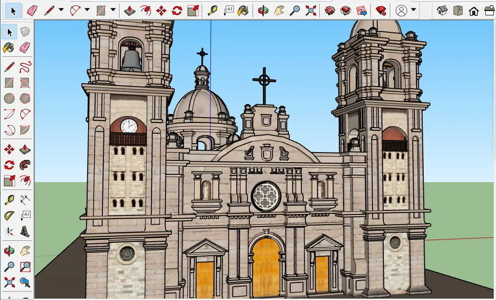The width and height of the screenshot is (496, 300).
Task: Select the Protractor tool
Action: (x=9, y=216)
